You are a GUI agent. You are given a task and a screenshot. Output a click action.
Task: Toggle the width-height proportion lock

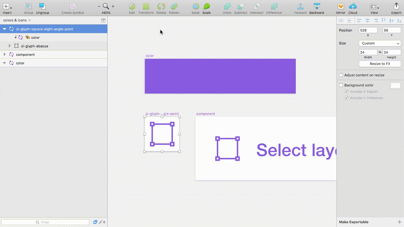click(380, 52)
